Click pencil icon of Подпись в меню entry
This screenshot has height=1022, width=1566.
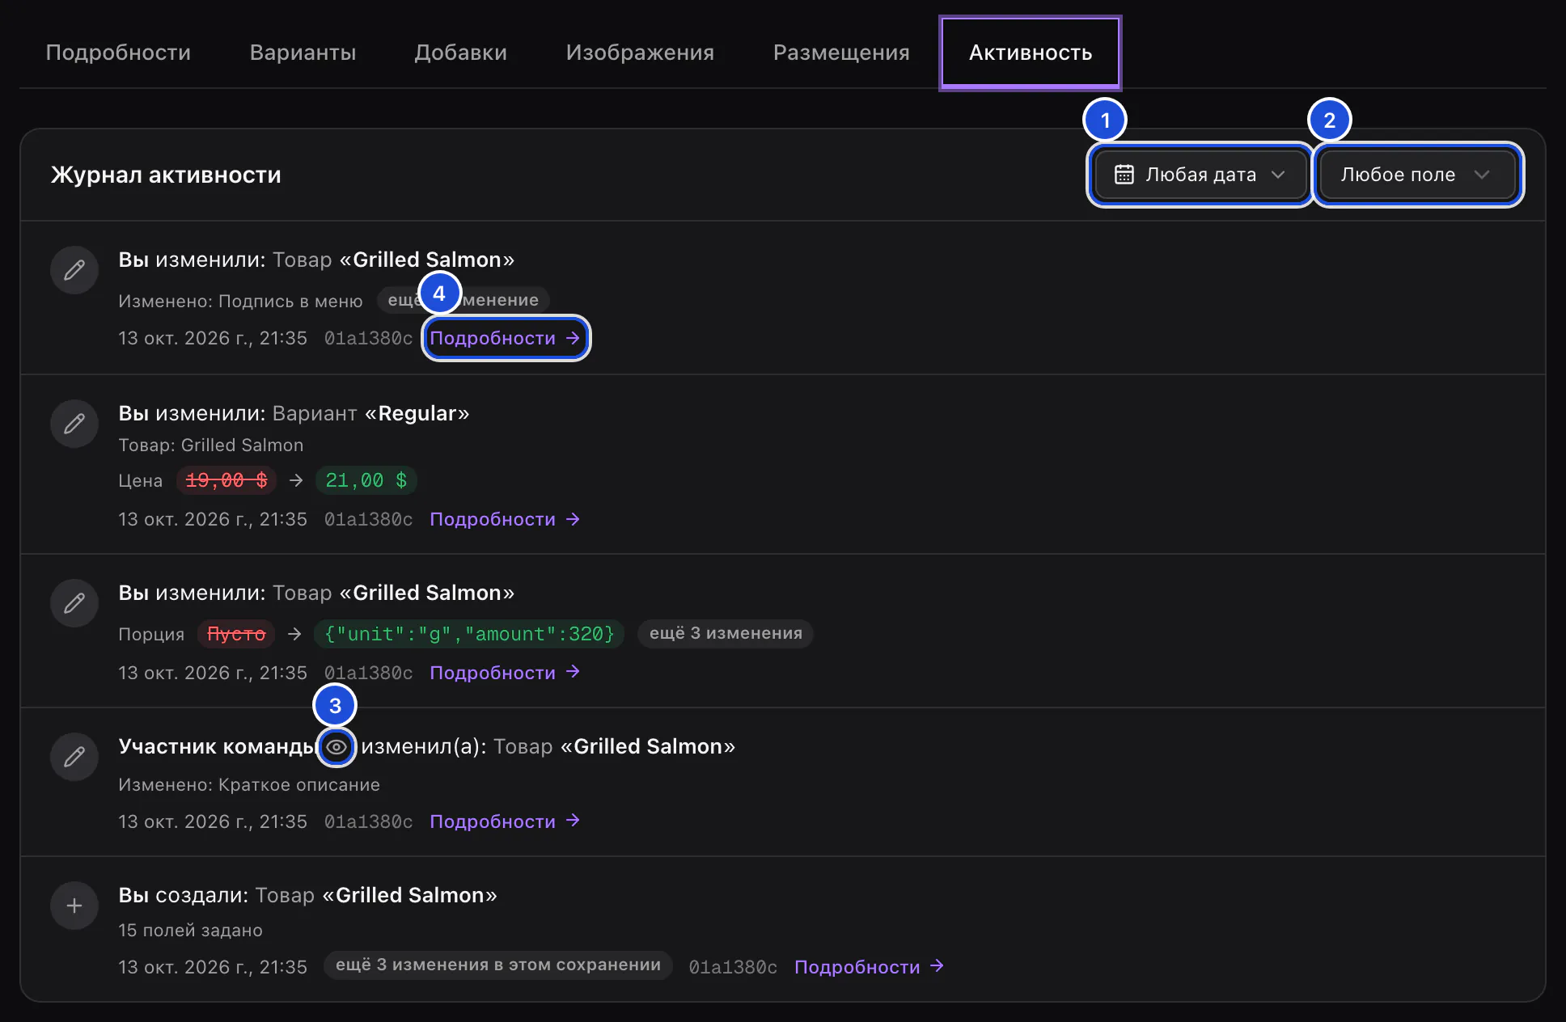pos(74,270)
